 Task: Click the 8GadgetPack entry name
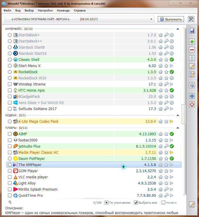pos(29,96)
